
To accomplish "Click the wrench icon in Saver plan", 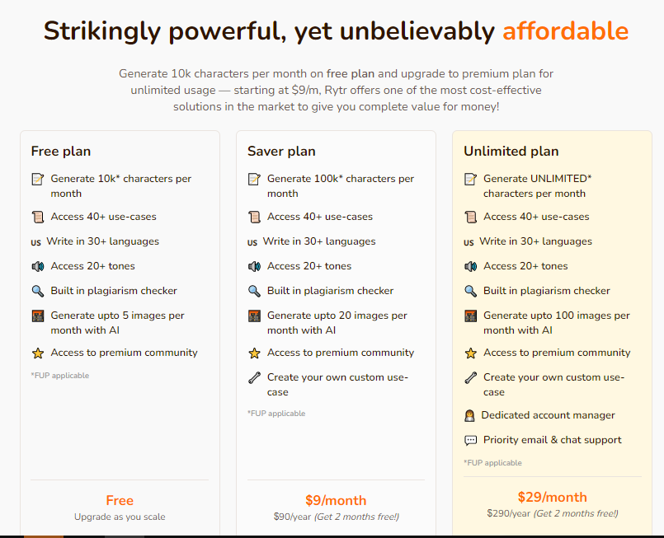I will [254, 377].
